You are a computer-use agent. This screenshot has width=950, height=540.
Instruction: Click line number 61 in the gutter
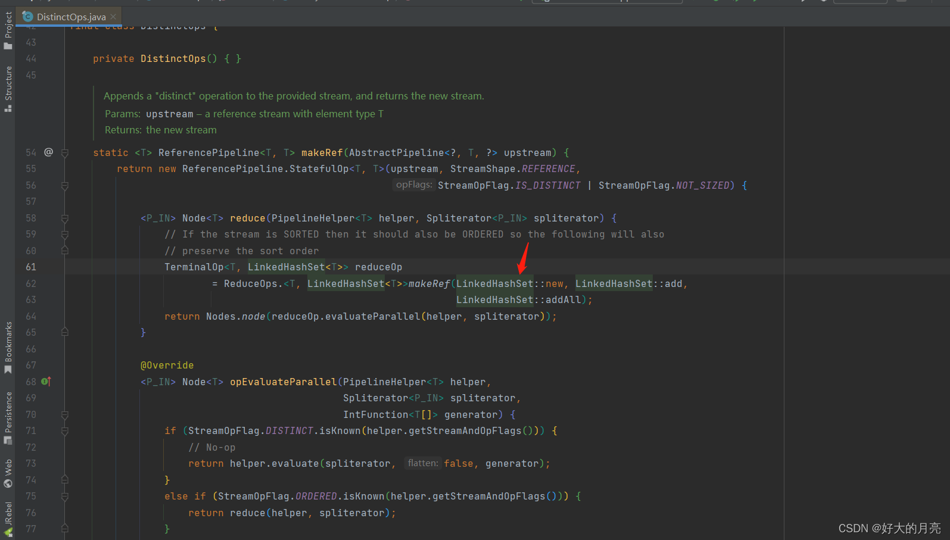point(31,267)
